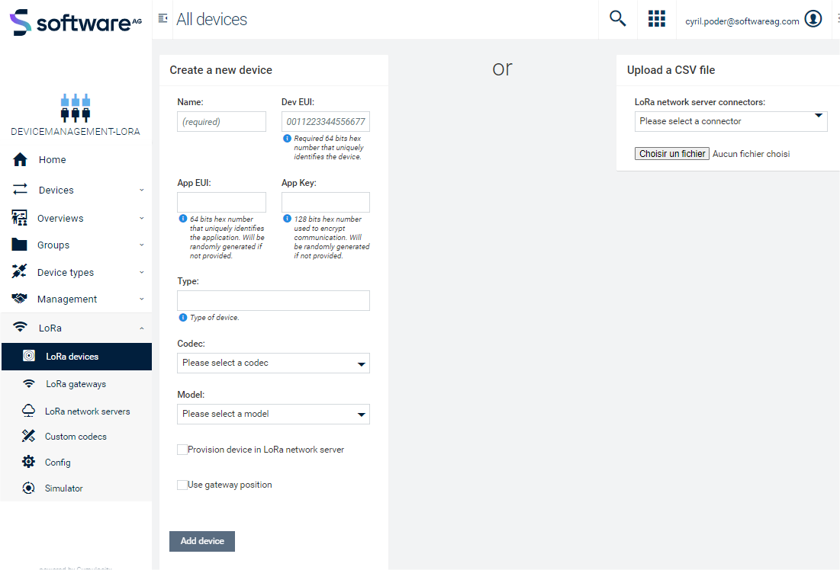Open search with the magnifier icon

[x=618, y=19]
